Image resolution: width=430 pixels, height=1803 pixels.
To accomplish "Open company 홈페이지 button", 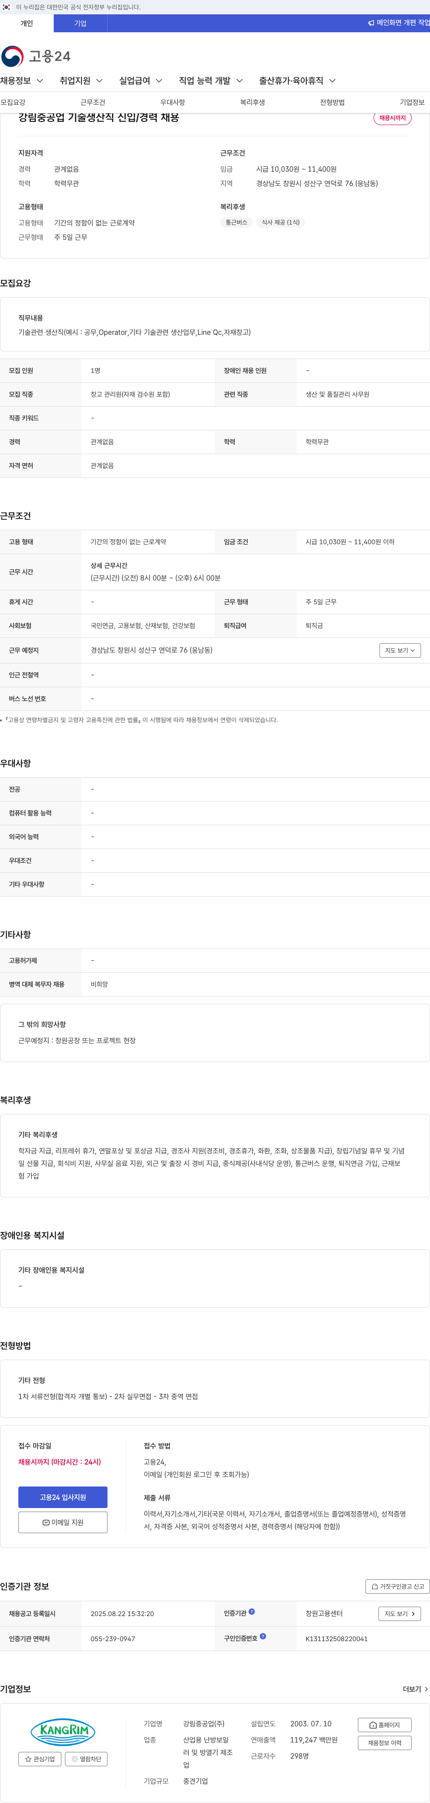I will (x=385, y=1725).
